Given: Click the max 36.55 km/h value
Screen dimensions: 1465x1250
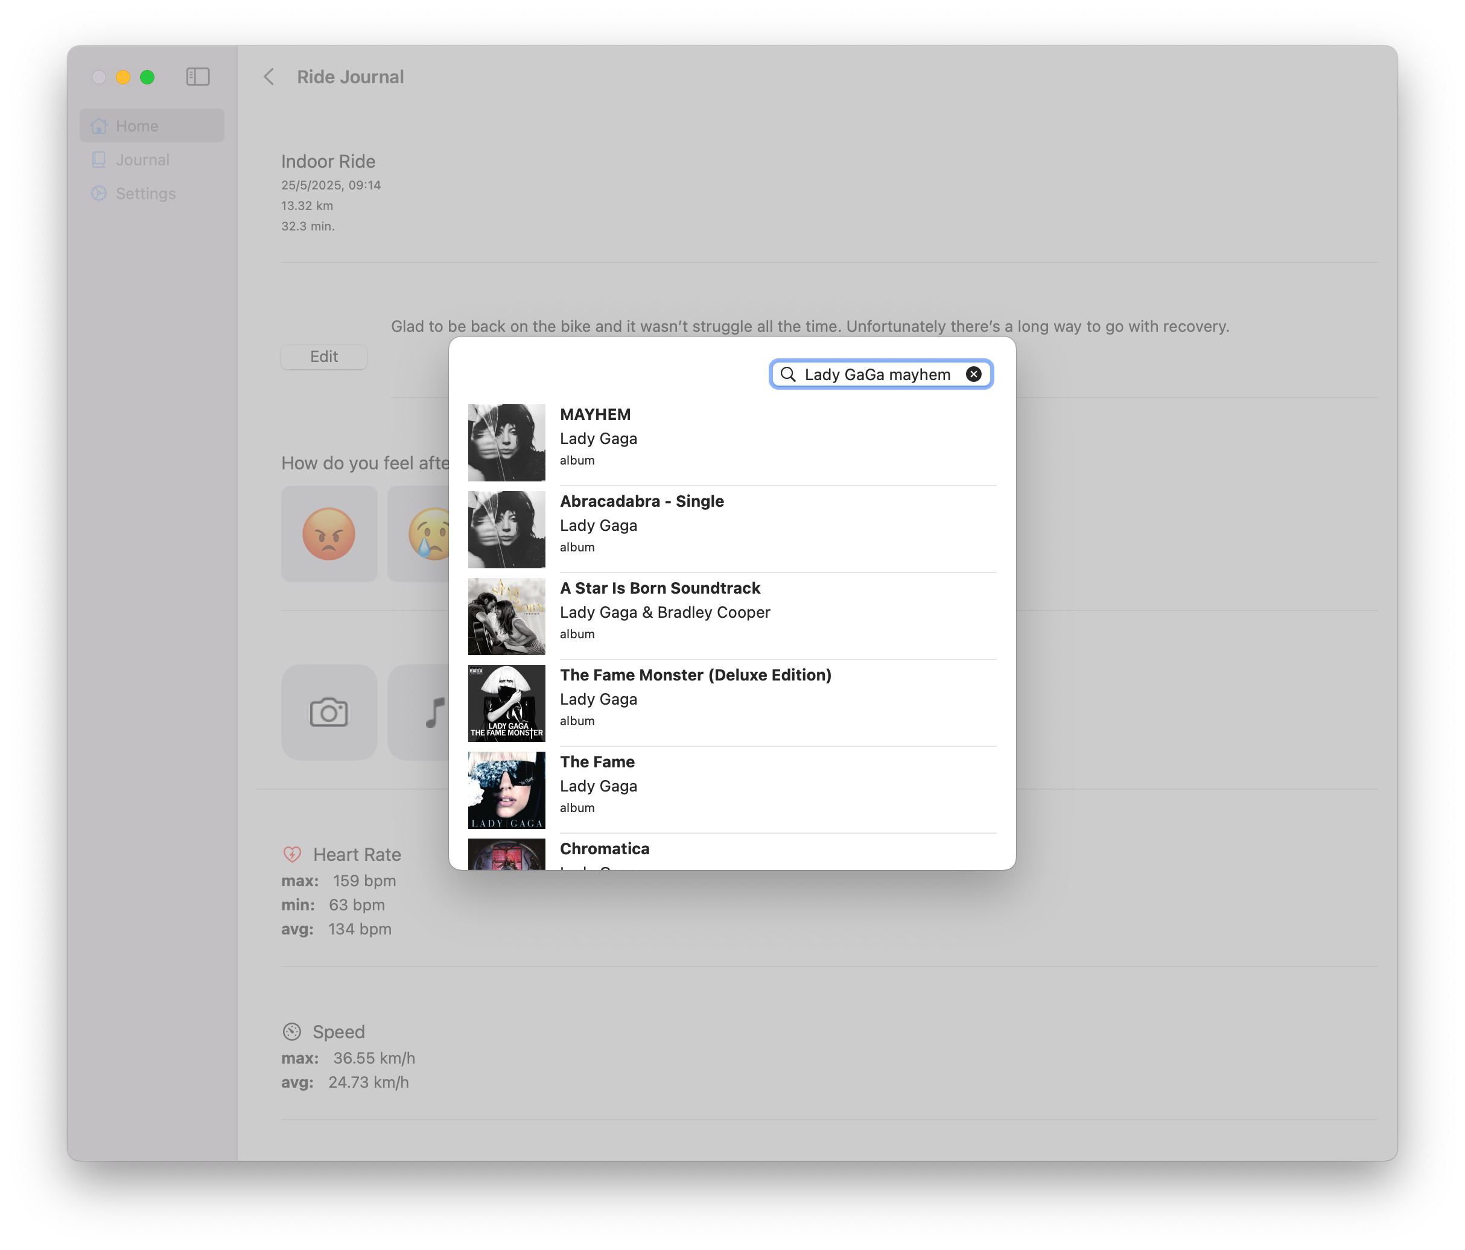Looking at the screenshot, I should pos(374,1058).
